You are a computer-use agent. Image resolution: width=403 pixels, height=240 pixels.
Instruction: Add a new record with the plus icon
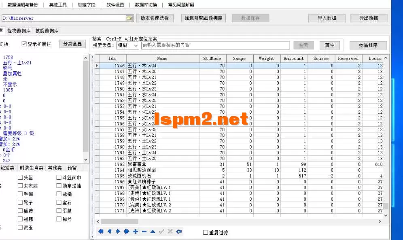(136, 231)
